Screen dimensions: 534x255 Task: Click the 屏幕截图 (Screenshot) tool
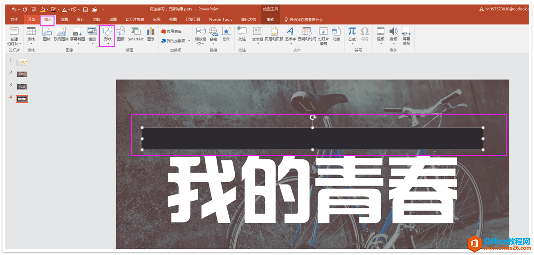point(77,35)
